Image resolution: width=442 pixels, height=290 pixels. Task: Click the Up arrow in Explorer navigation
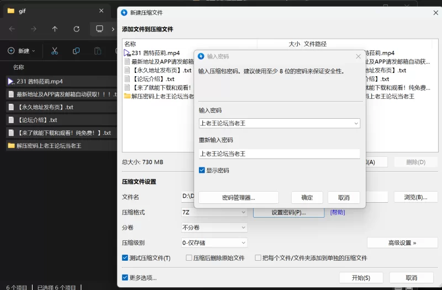(55, 29)
